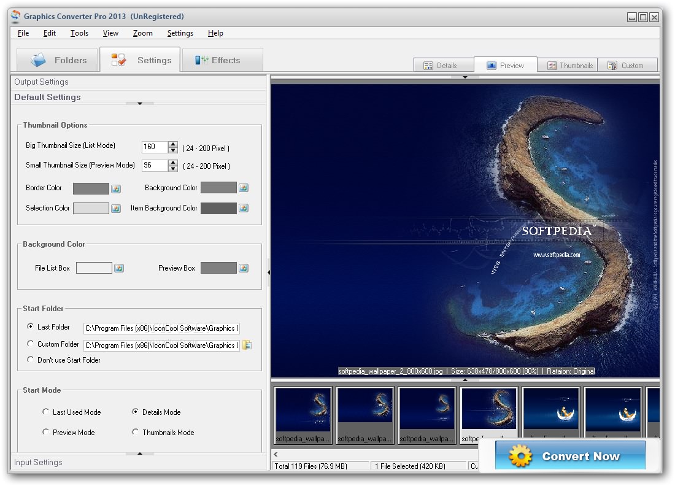Image resolution: width=675 pixels, height=486 pixels.
Task: Click the File List Box color swatch
Action: [x=94, y=268]
